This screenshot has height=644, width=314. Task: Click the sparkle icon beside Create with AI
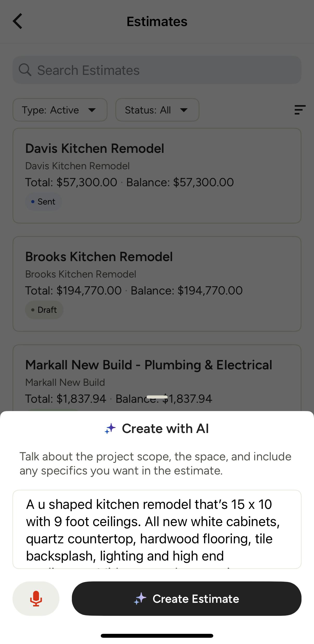110,429
